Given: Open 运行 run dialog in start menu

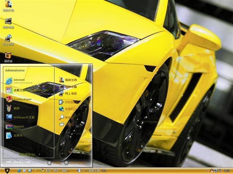Looking at the screenshot, I should point(67,124).
